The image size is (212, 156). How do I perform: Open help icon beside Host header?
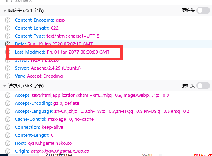[8, 143]
